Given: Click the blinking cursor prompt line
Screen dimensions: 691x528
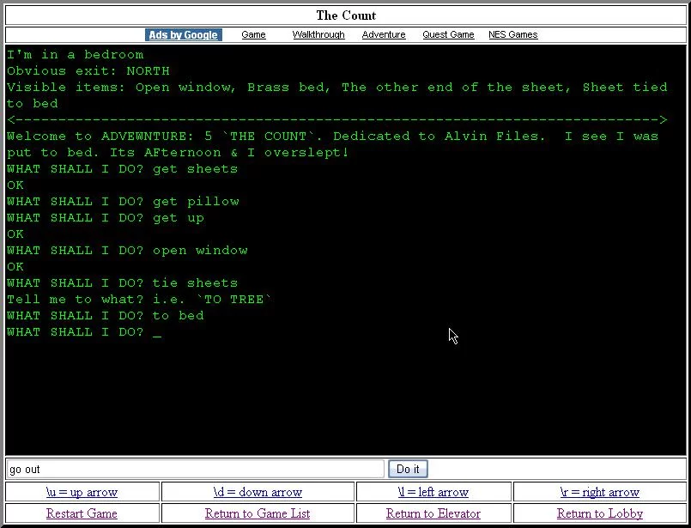Looking at the screenshot, I should pos(84,332).
